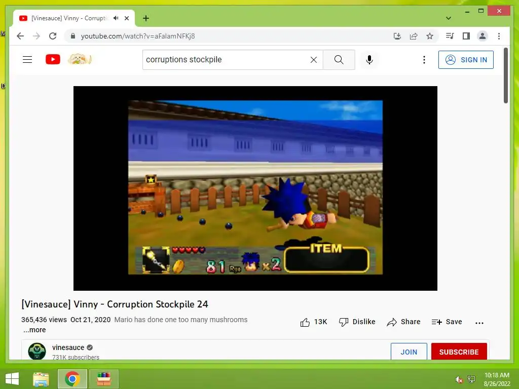Open WinRAR books icon in taskbar
This screenshot has width=519, height=389.
tap(103, 379)
